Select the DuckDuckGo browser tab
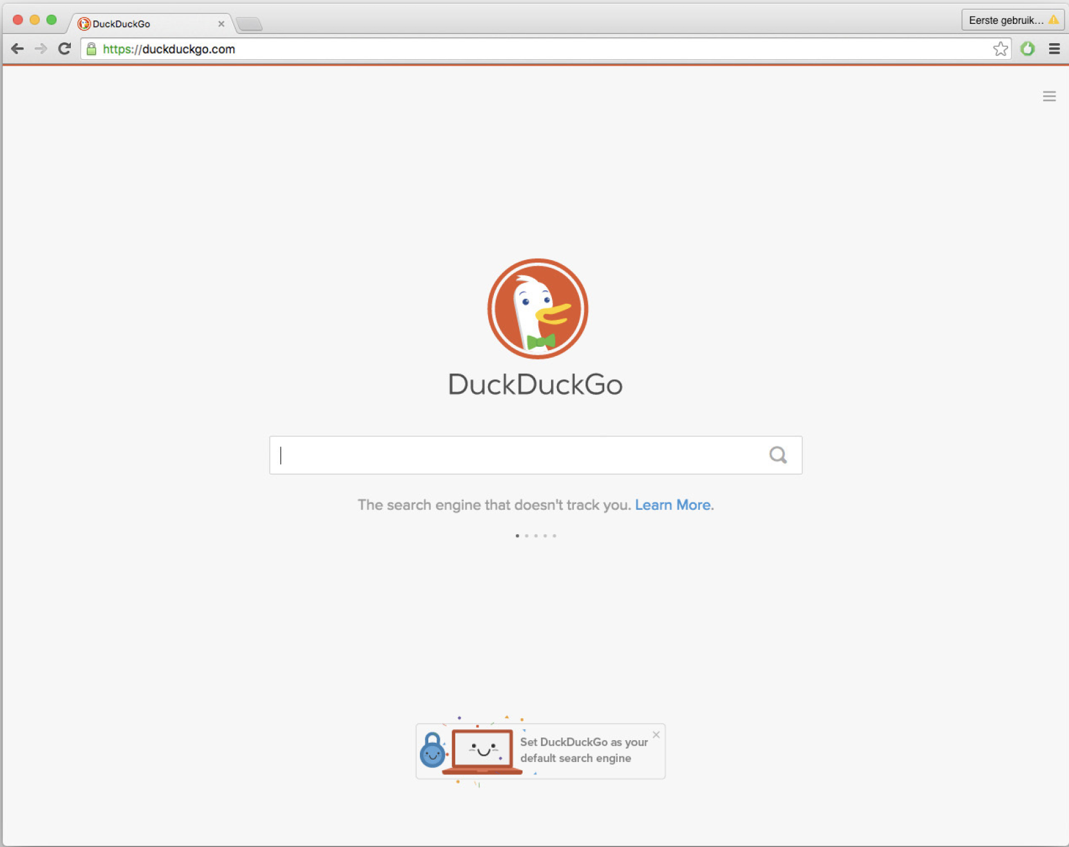The width and height of the screenshot is (1069, 847). tap(150, 24)
